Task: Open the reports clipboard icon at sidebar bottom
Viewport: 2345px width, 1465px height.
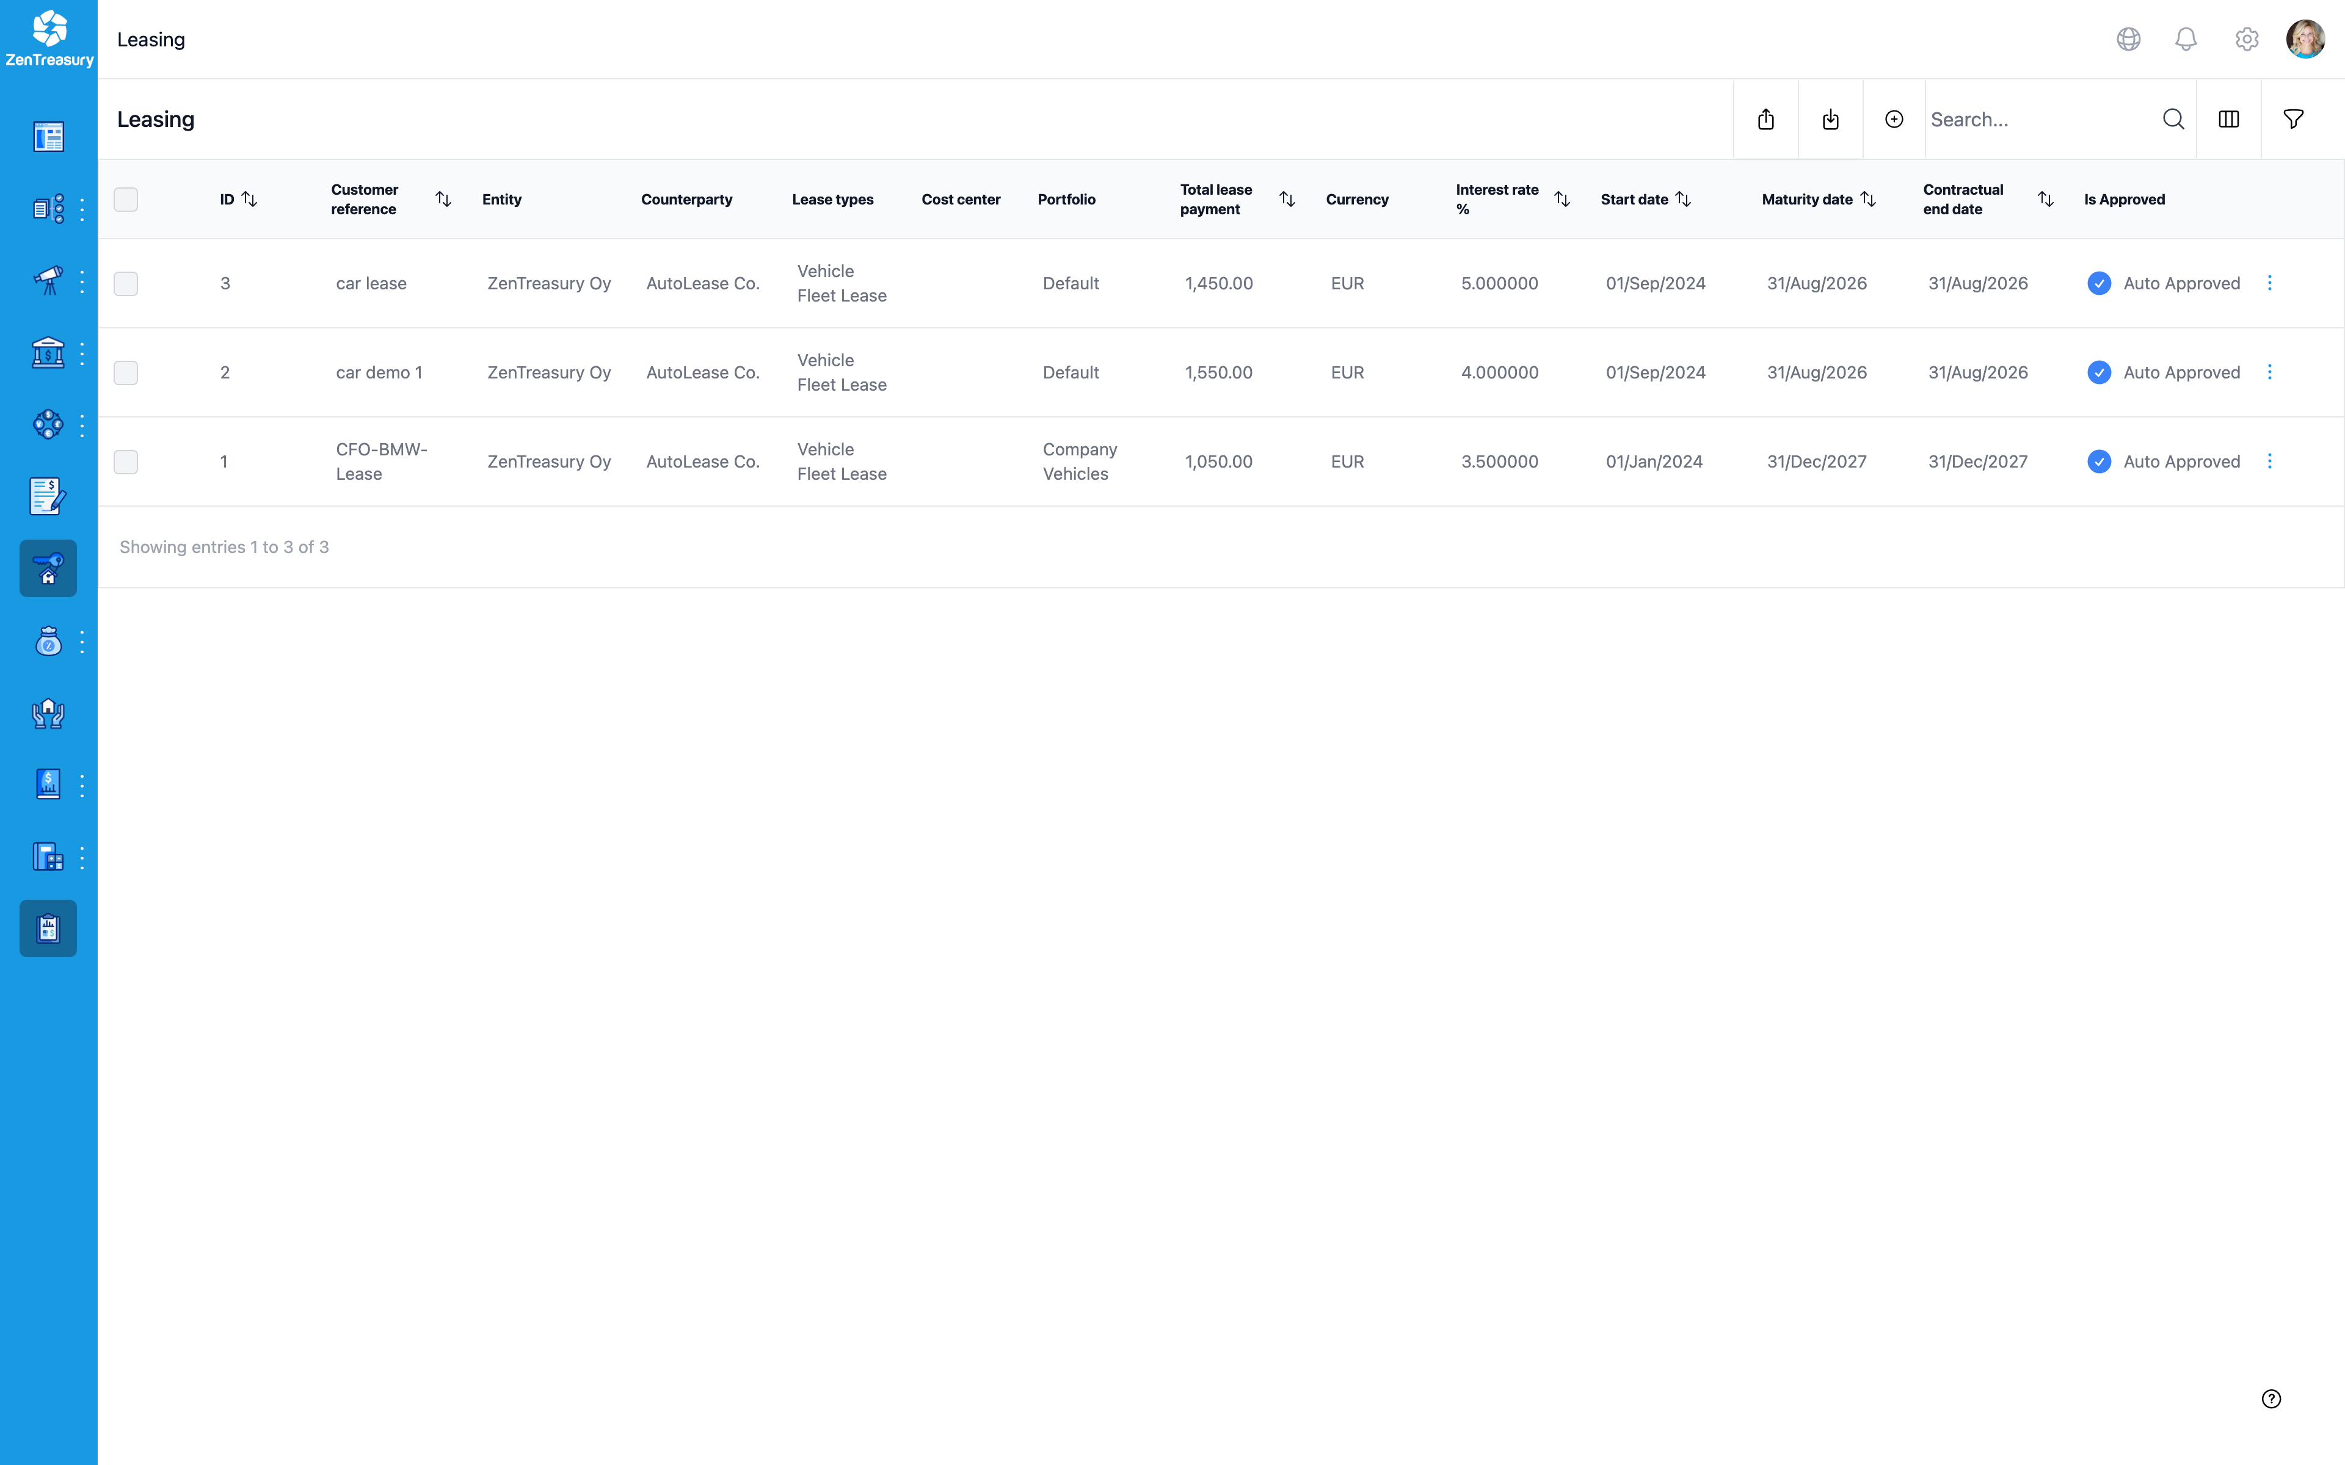Action: point(48,927)
